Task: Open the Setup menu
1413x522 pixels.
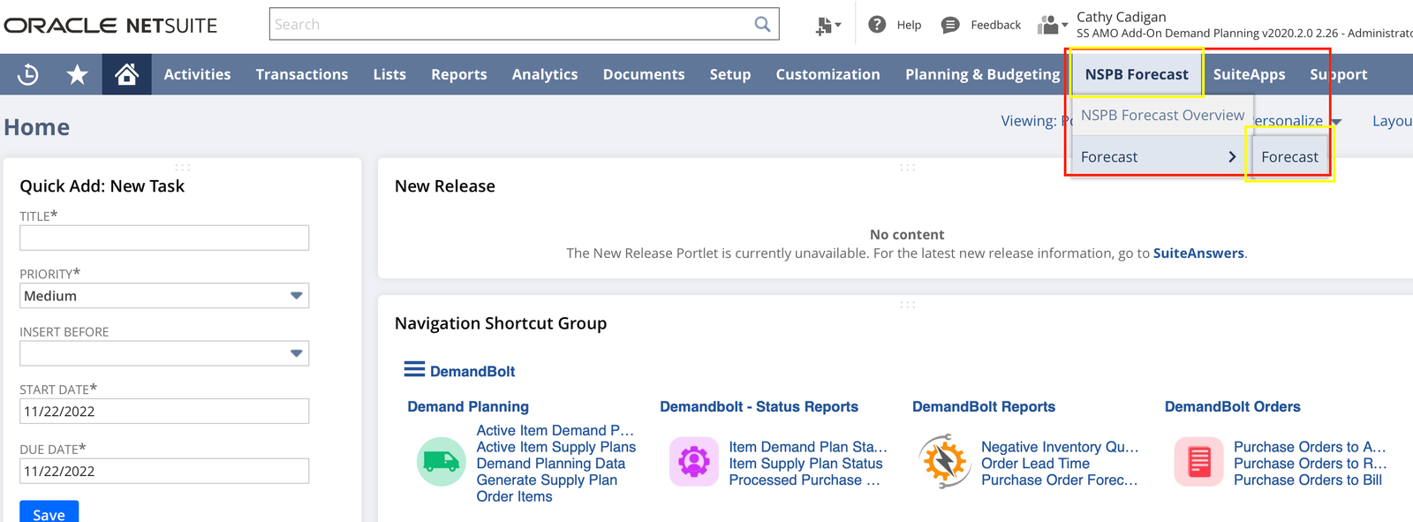Action: click(730, 74)
